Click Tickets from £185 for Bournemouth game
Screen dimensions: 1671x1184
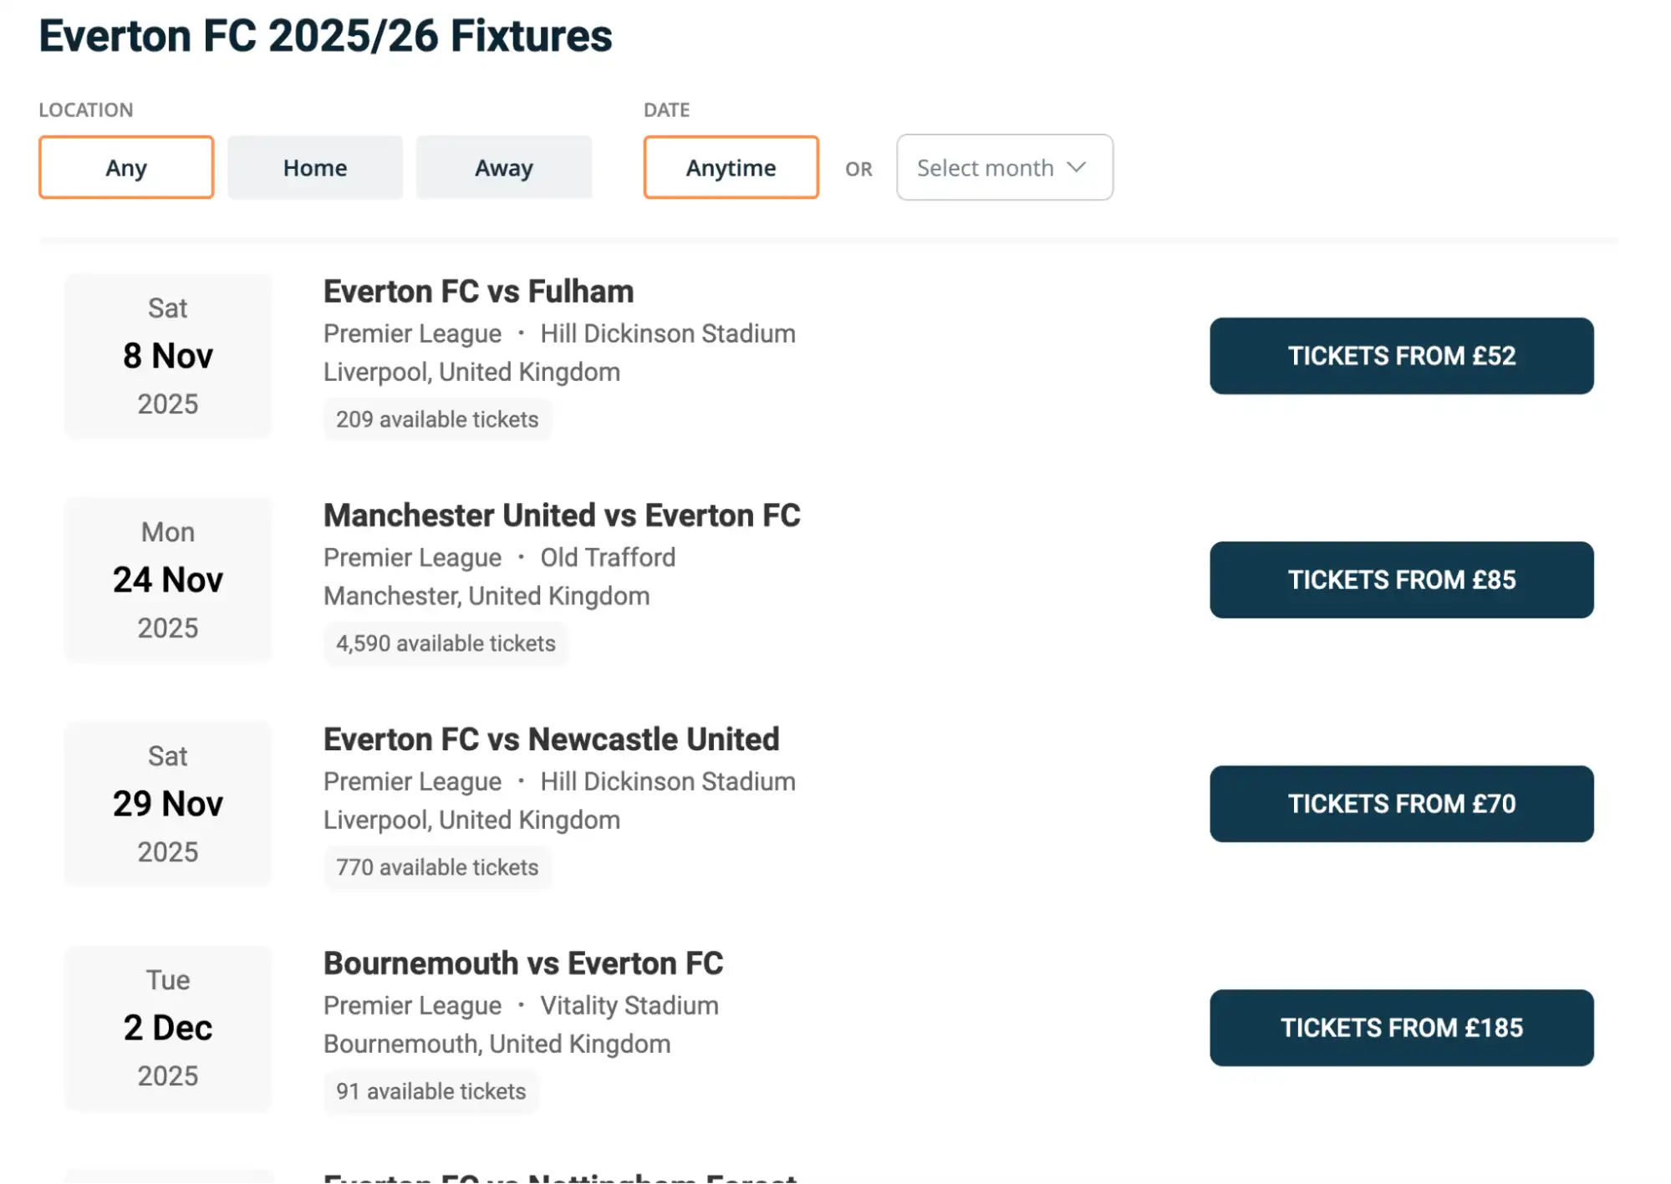[1400, 1028]
